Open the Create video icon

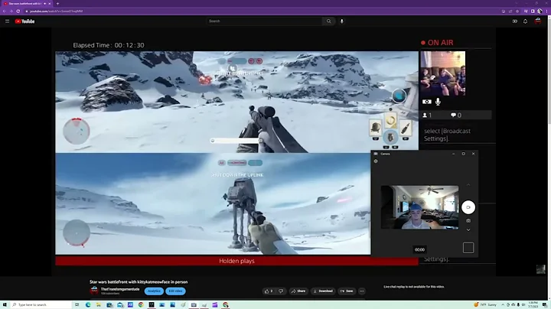(515, 21)
